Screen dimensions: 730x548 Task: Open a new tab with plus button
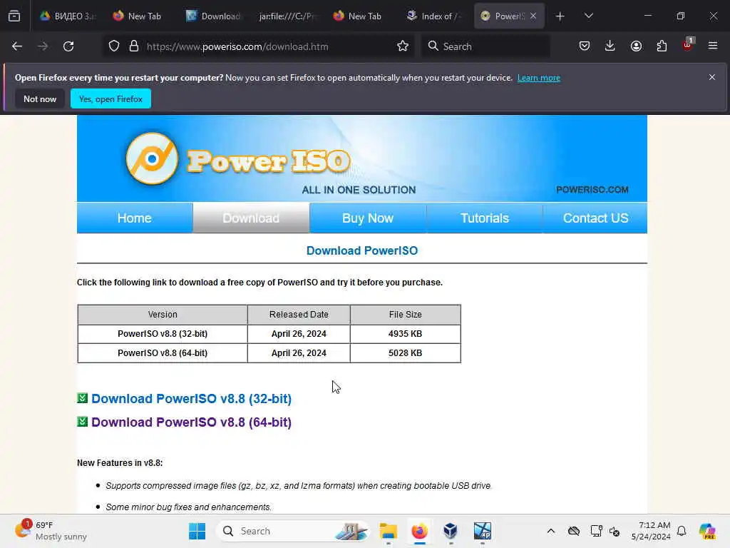pos(560,16)
